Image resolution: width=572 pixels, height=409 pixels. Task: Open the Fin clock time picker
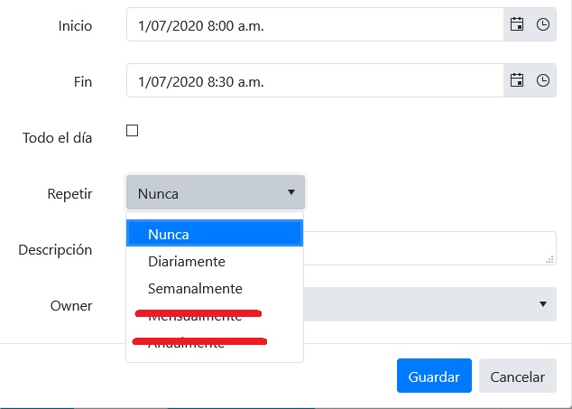pyautogui.click(x=543, y=80)
